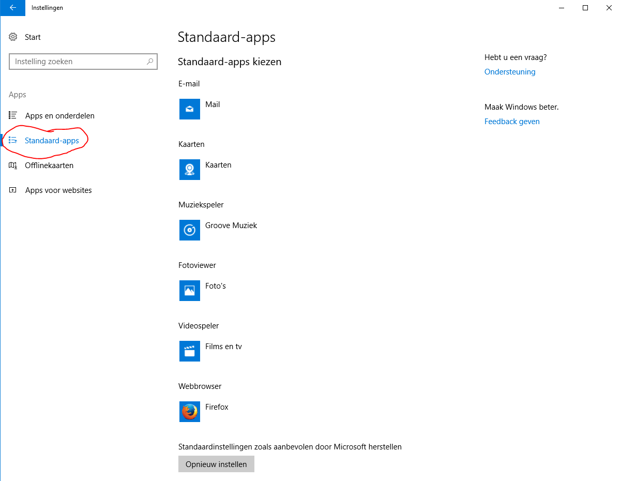The height and width of the screenshot is (481, 621).
Task: Click the Apps en onderdelen list icon
Action: click(12, 115)
